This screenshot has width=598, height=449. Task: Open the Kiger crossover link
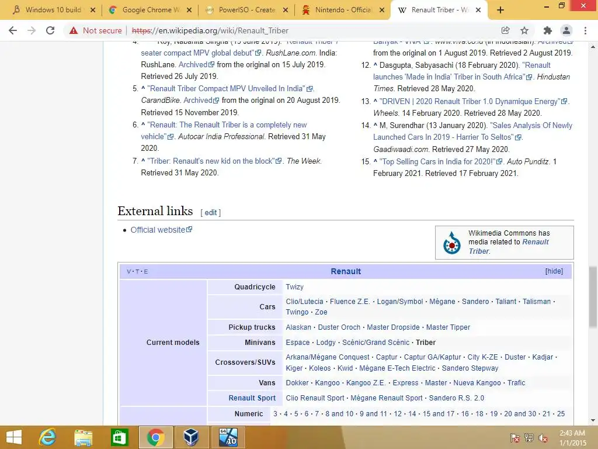294,368
